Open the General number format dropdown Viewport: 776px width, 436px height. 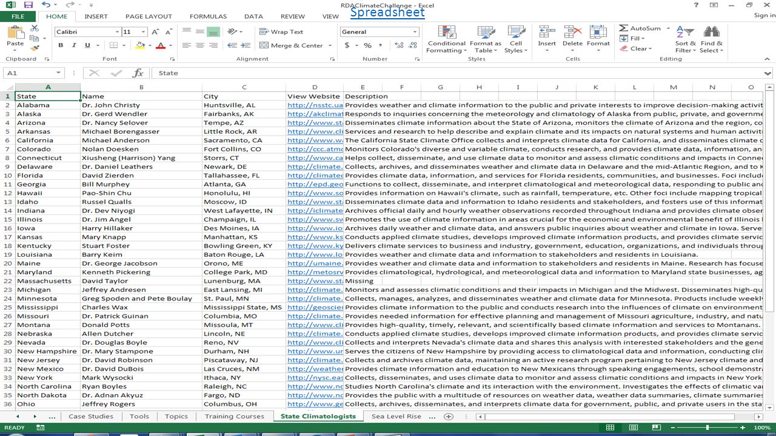click(415, 31)
